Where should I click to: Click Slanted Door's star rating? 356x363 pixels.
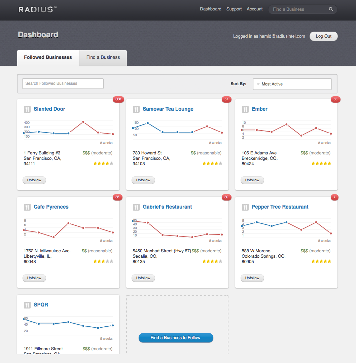click(103, 164)
